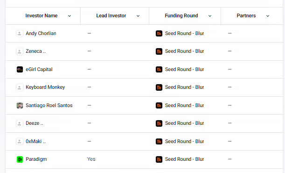Click the green Paradigm logo icon
This screenshot has width=285, height=173.
coord(20,159)
